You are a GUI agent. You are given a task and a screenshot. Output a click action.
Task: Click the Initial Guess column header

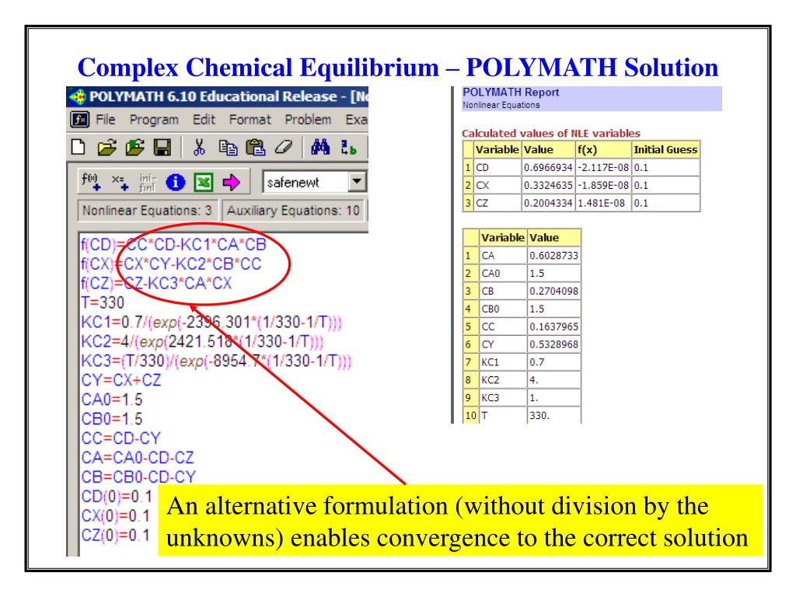click(x=665, y=150)
